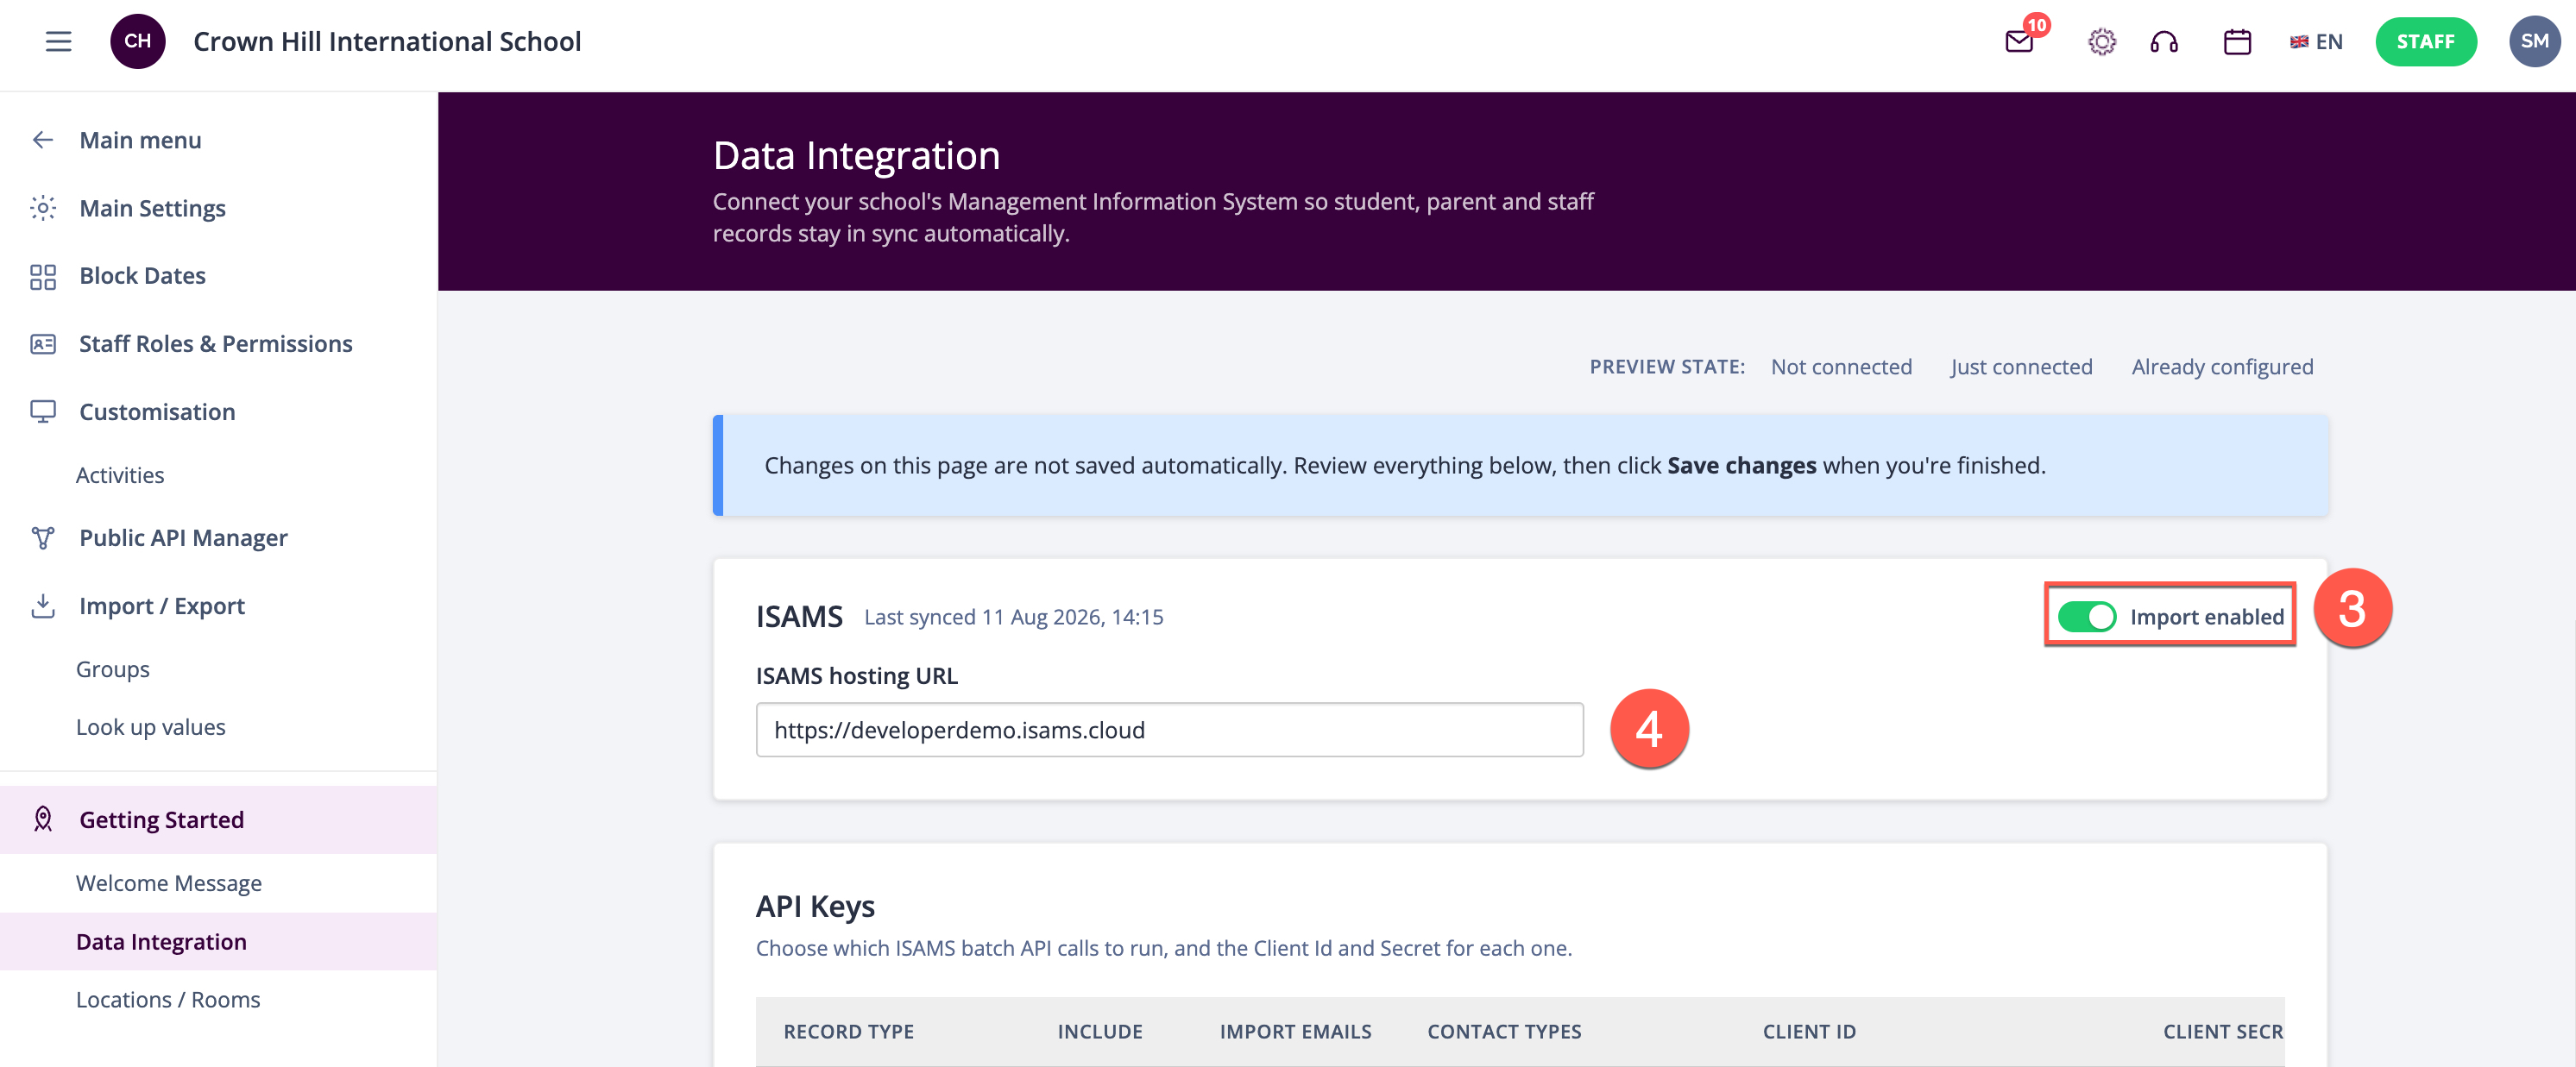Click the ISAMS hosting URL field

pos(1169,730)
